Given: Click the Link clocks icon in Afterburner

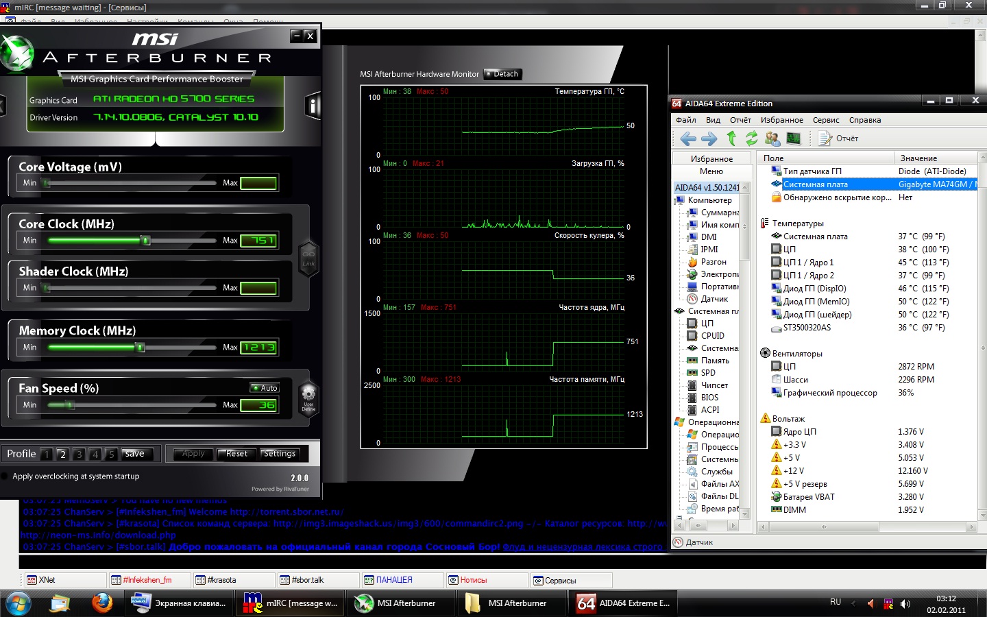Looking at the screenshot, I should coord(308,258).
